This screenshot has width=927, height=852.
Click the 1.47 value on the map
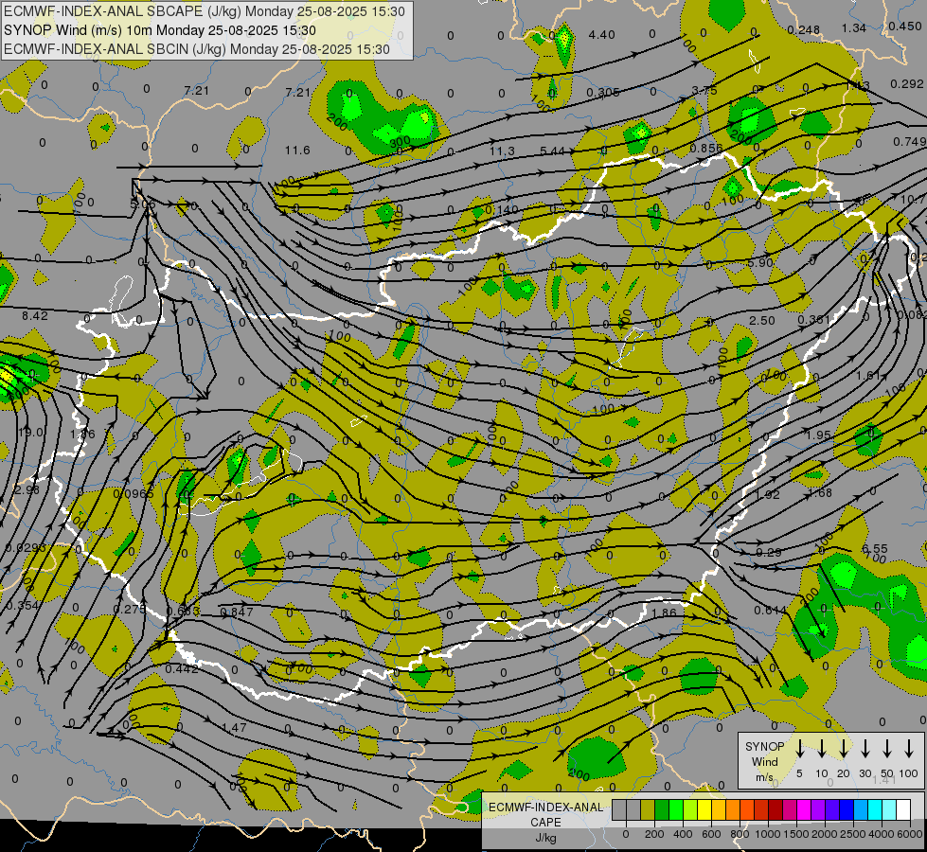(x=234, y=727)
